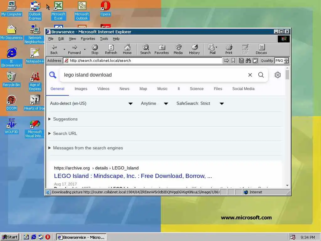This screenshot has height=241, width=321.
Task: Switch to the Map search tab
Action: 143,89
